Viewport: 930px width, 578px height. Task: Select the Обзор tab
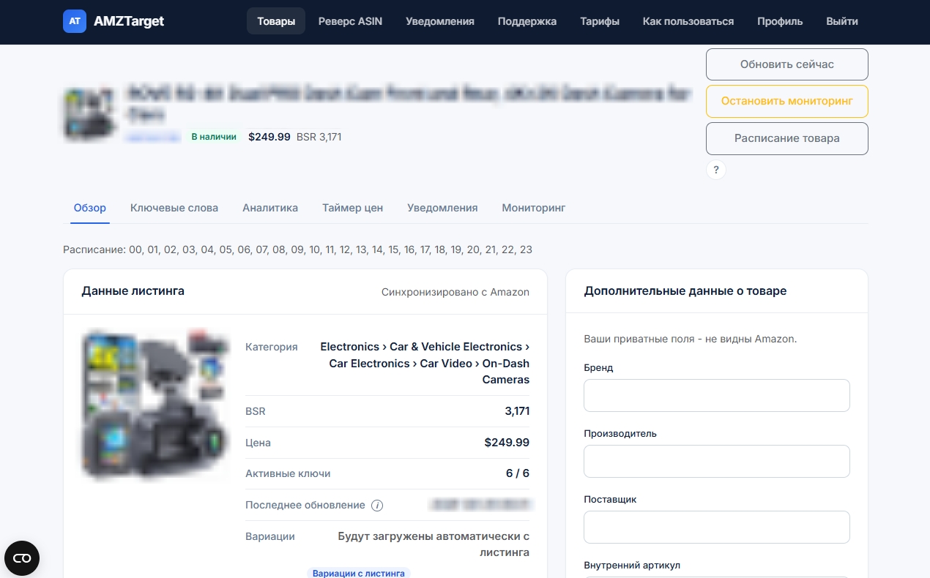pos(90,208)
